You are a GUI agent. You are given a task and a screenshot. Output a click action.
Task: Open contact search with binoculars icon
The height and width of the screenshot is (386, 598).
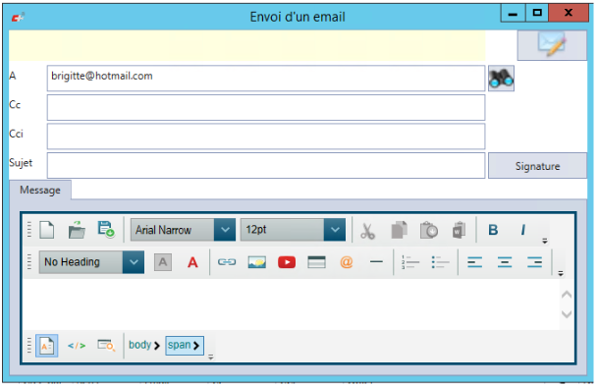coord(501,79)
